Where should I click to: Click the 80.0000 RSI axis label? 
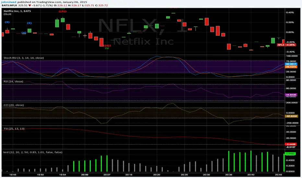coord(292,80)
